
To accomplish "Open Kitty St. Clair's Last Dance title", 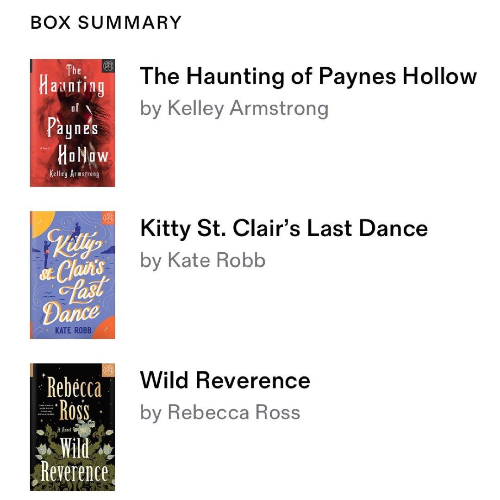I will click(284, 228).
